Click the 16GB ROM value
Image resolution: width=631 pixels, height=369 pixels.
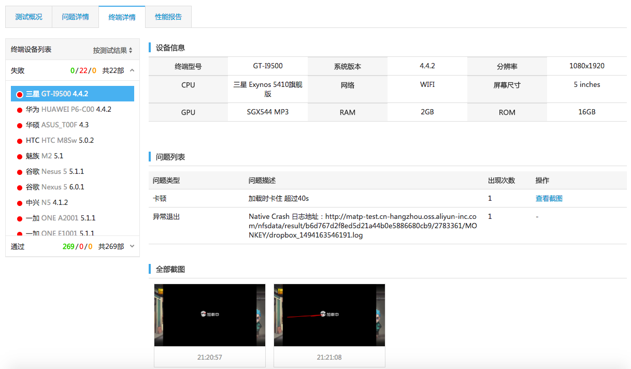[587, 112]
